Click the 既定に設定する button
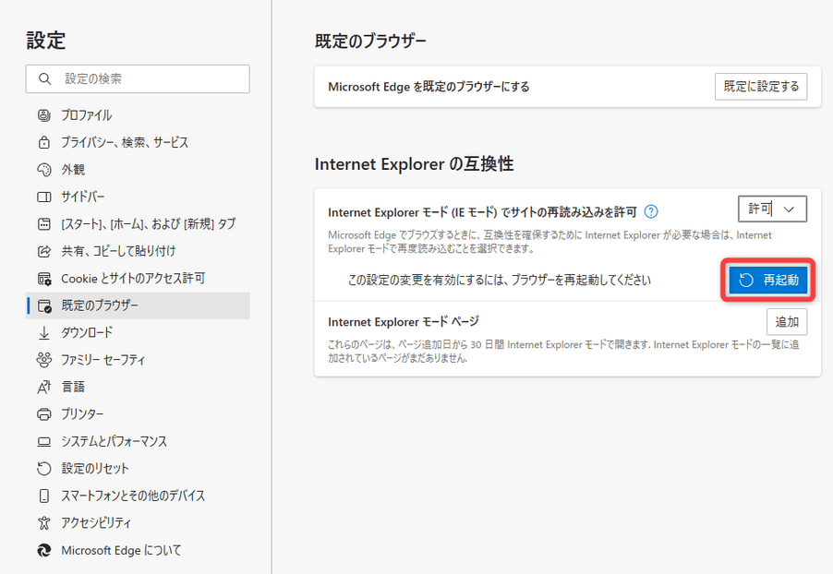 click(761, 87)
